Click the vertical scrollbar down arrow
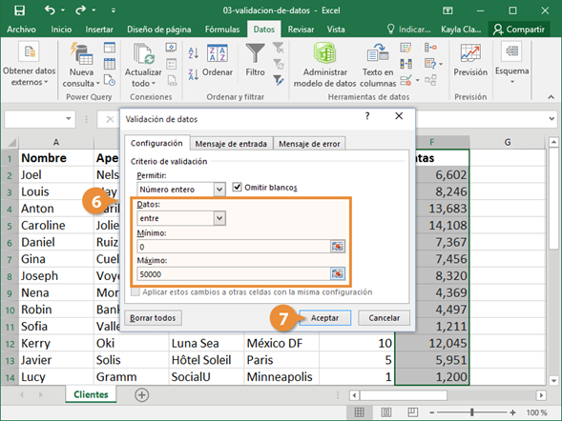Screen dimensions: 562x421 tap(553, 380)
